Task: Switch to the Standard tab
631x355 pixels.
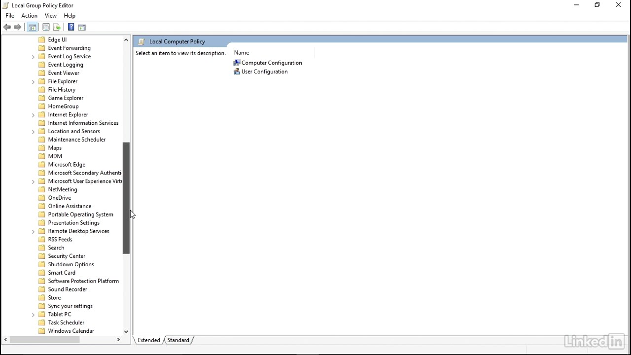Action: click(178, 340)
